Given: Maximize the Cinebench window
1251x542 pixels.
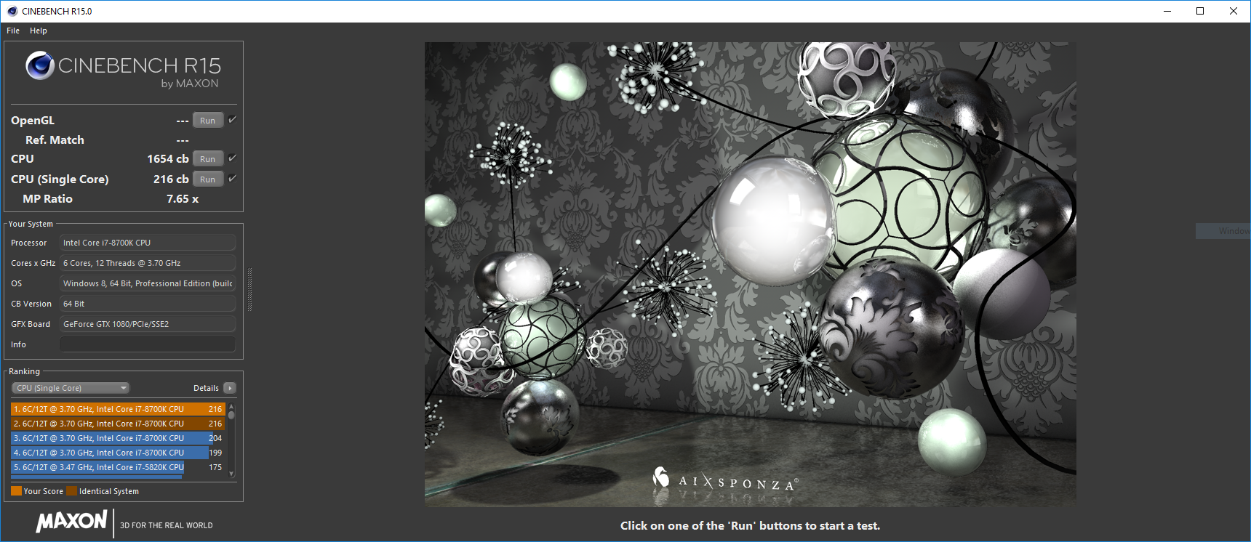Looking at the screenshot, I should click(1200, 11).
